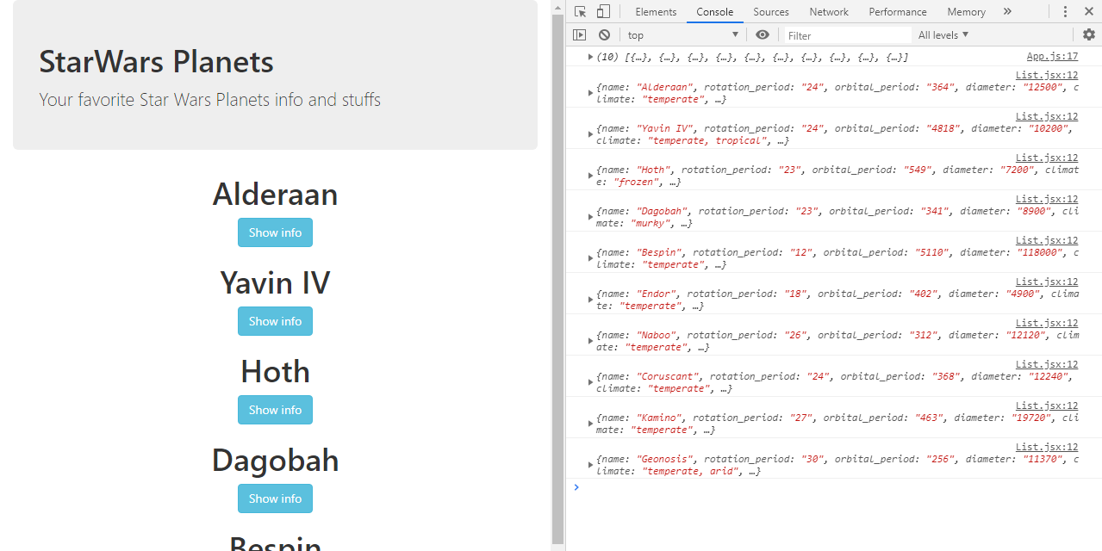Switch to the Elements tab

(x=656, y=11)
